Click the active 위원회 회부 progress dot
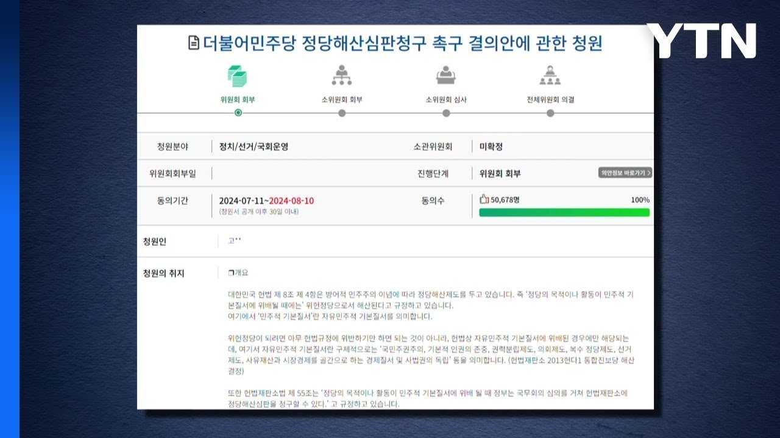 pos(238,113)
